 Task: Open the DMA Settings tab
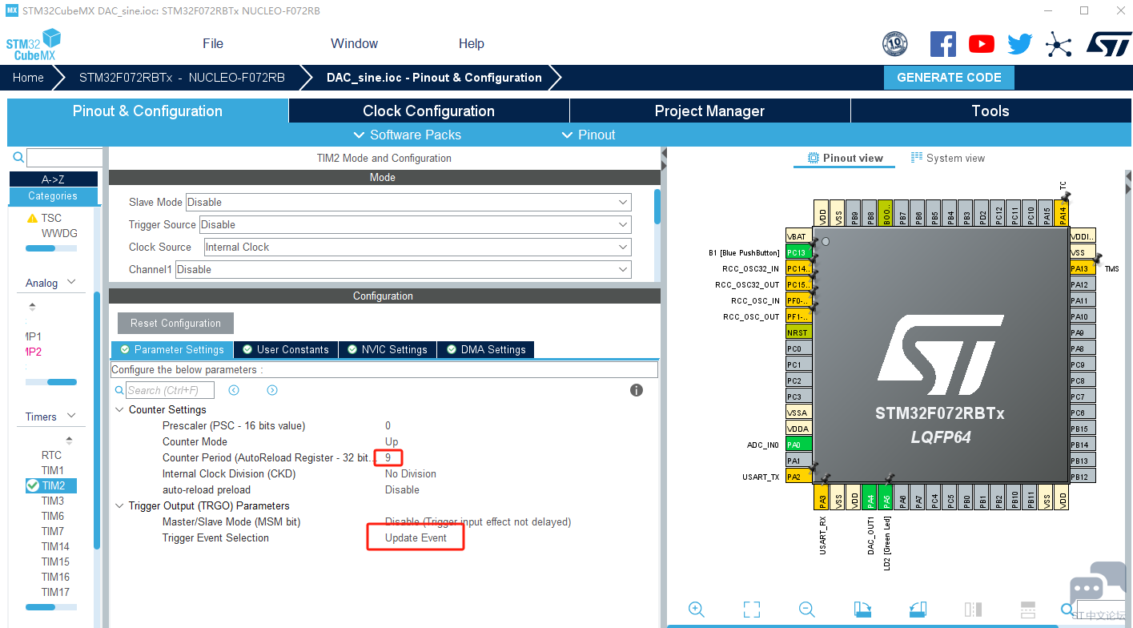click(485, 349)
